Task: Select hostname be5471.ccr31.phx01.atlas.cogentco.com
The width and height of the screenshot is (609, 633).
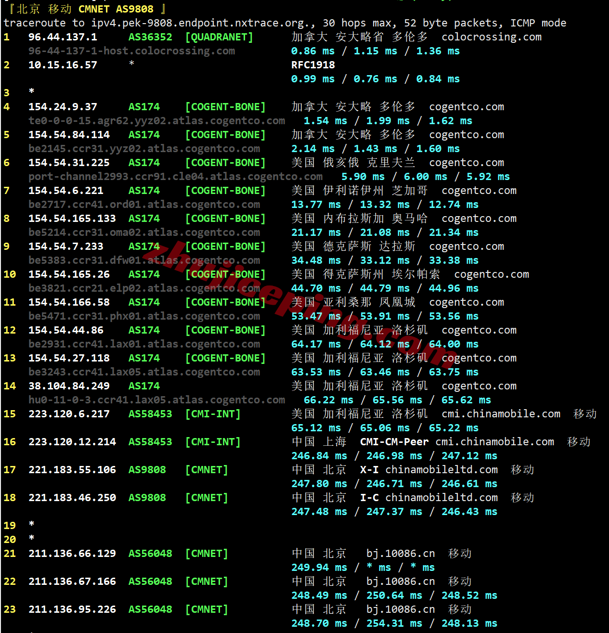Action: (x=144, y=316)
